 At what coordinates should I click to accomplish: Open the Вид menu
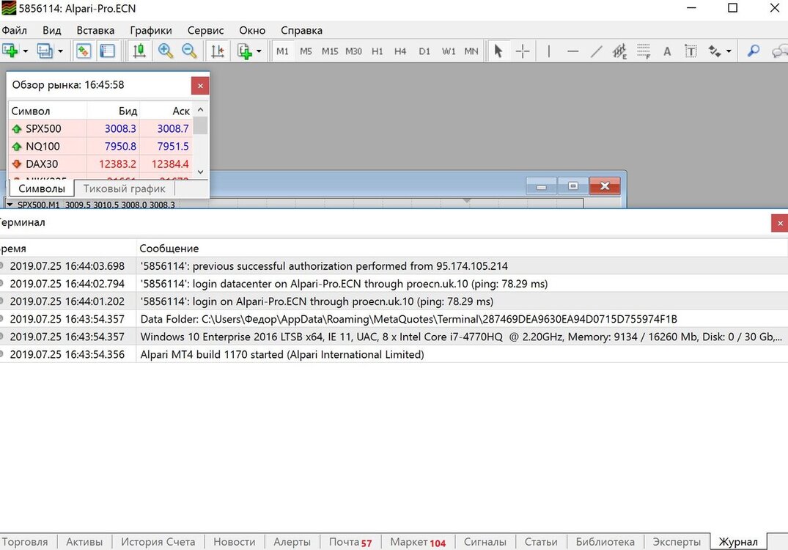point(52,30)
